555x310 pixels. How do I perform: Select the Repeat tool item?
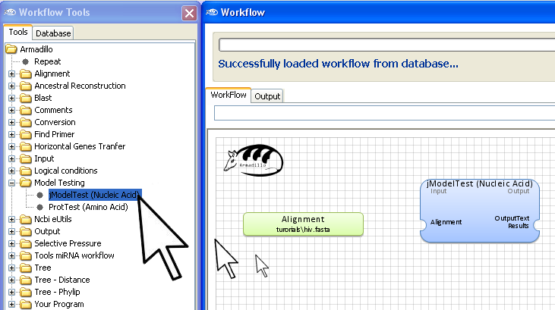[x=47, y=61]
